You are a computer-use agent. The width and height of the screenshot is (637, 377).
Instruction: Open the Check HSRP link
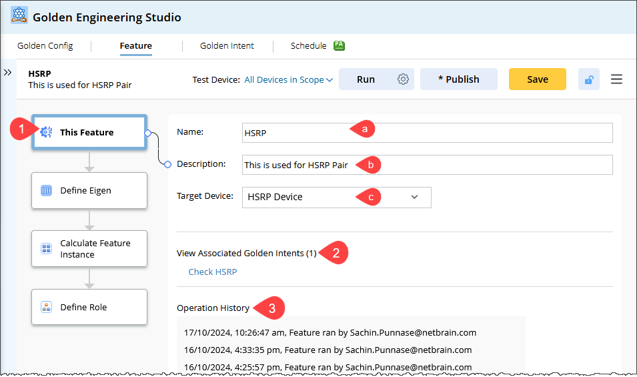tap(212, 272)
